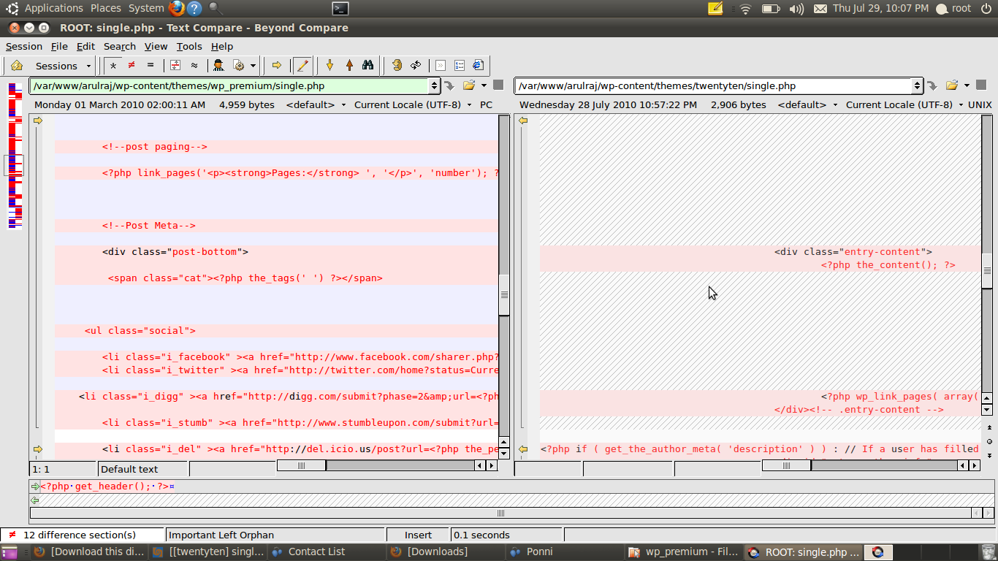Image resolution: width=998 pixels, height=561 pixels.
Task: Open the Places menu
Action: [x=106, y=8]
